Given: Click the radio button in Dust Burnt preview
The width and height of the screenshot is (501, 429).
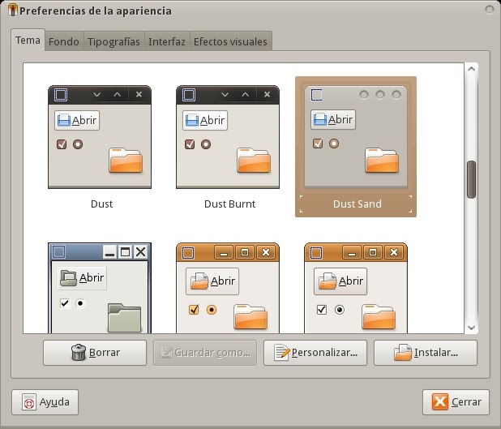Looking at the screenshot, I should pos(206,144).
